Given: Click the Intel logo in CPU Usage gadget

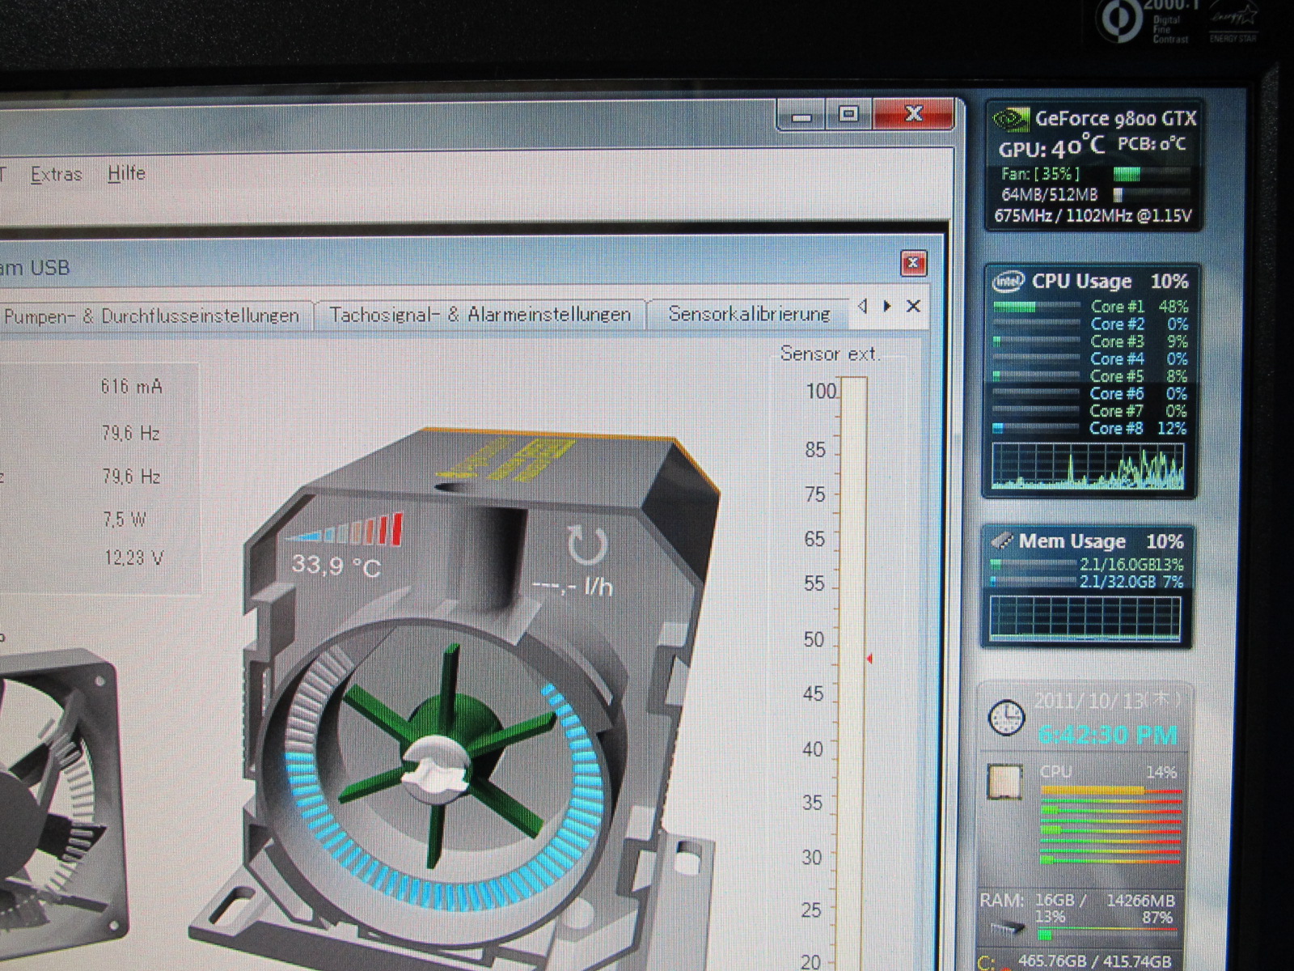Looking at the screenshot, I should pos(1008,282).
